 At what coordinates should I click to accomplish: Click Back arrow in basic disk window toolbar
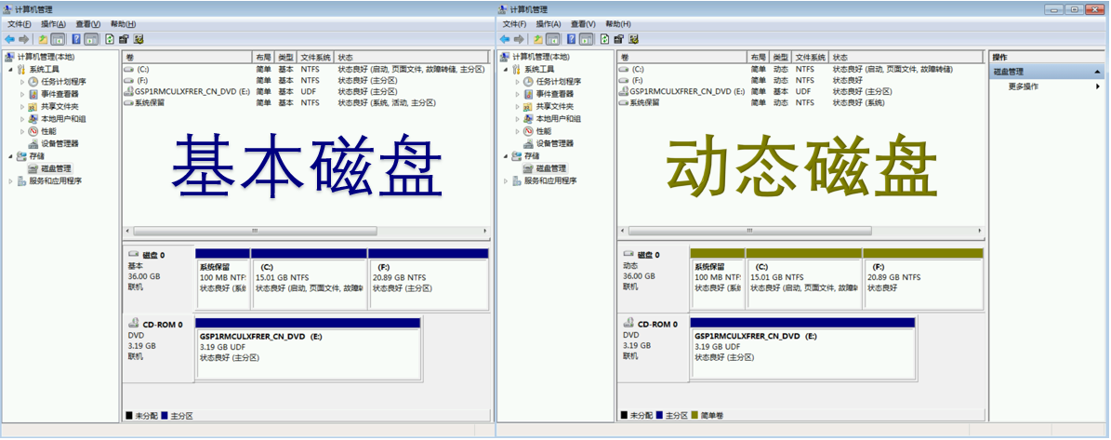point(9,39)
